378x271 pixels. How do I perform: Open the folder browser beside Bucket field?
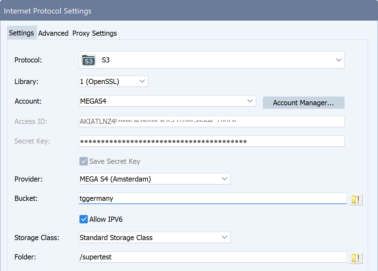pos(355,200)
